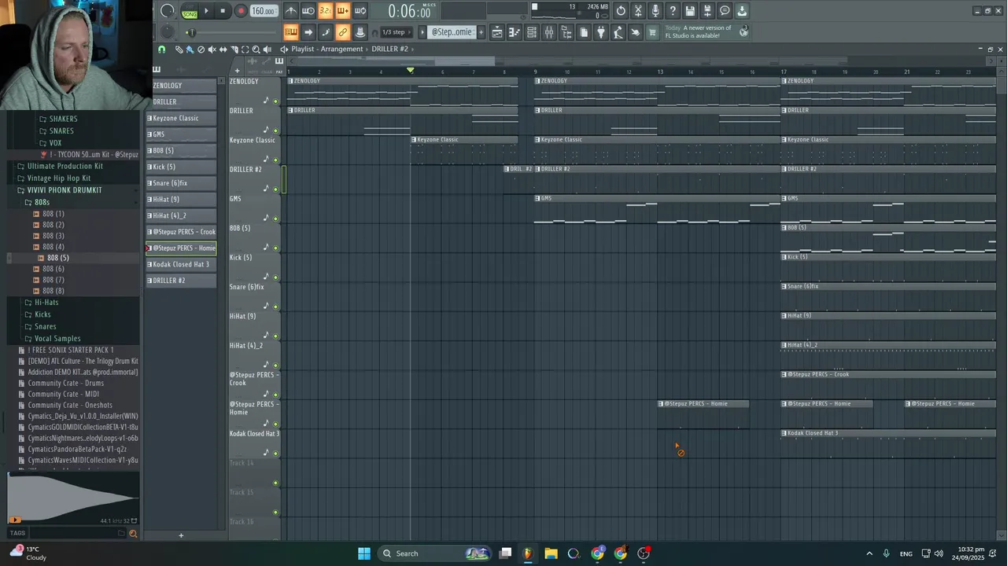Open the pattern selector @Step..omie
Image resolution: width=1007 pixels, height=566 pixels.
452,32
